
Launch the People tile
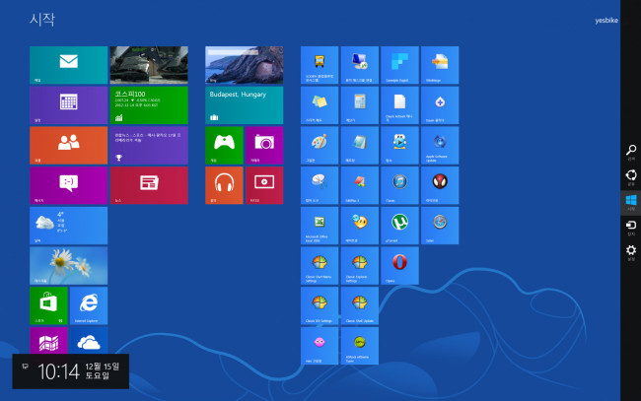tap(68, 145)
